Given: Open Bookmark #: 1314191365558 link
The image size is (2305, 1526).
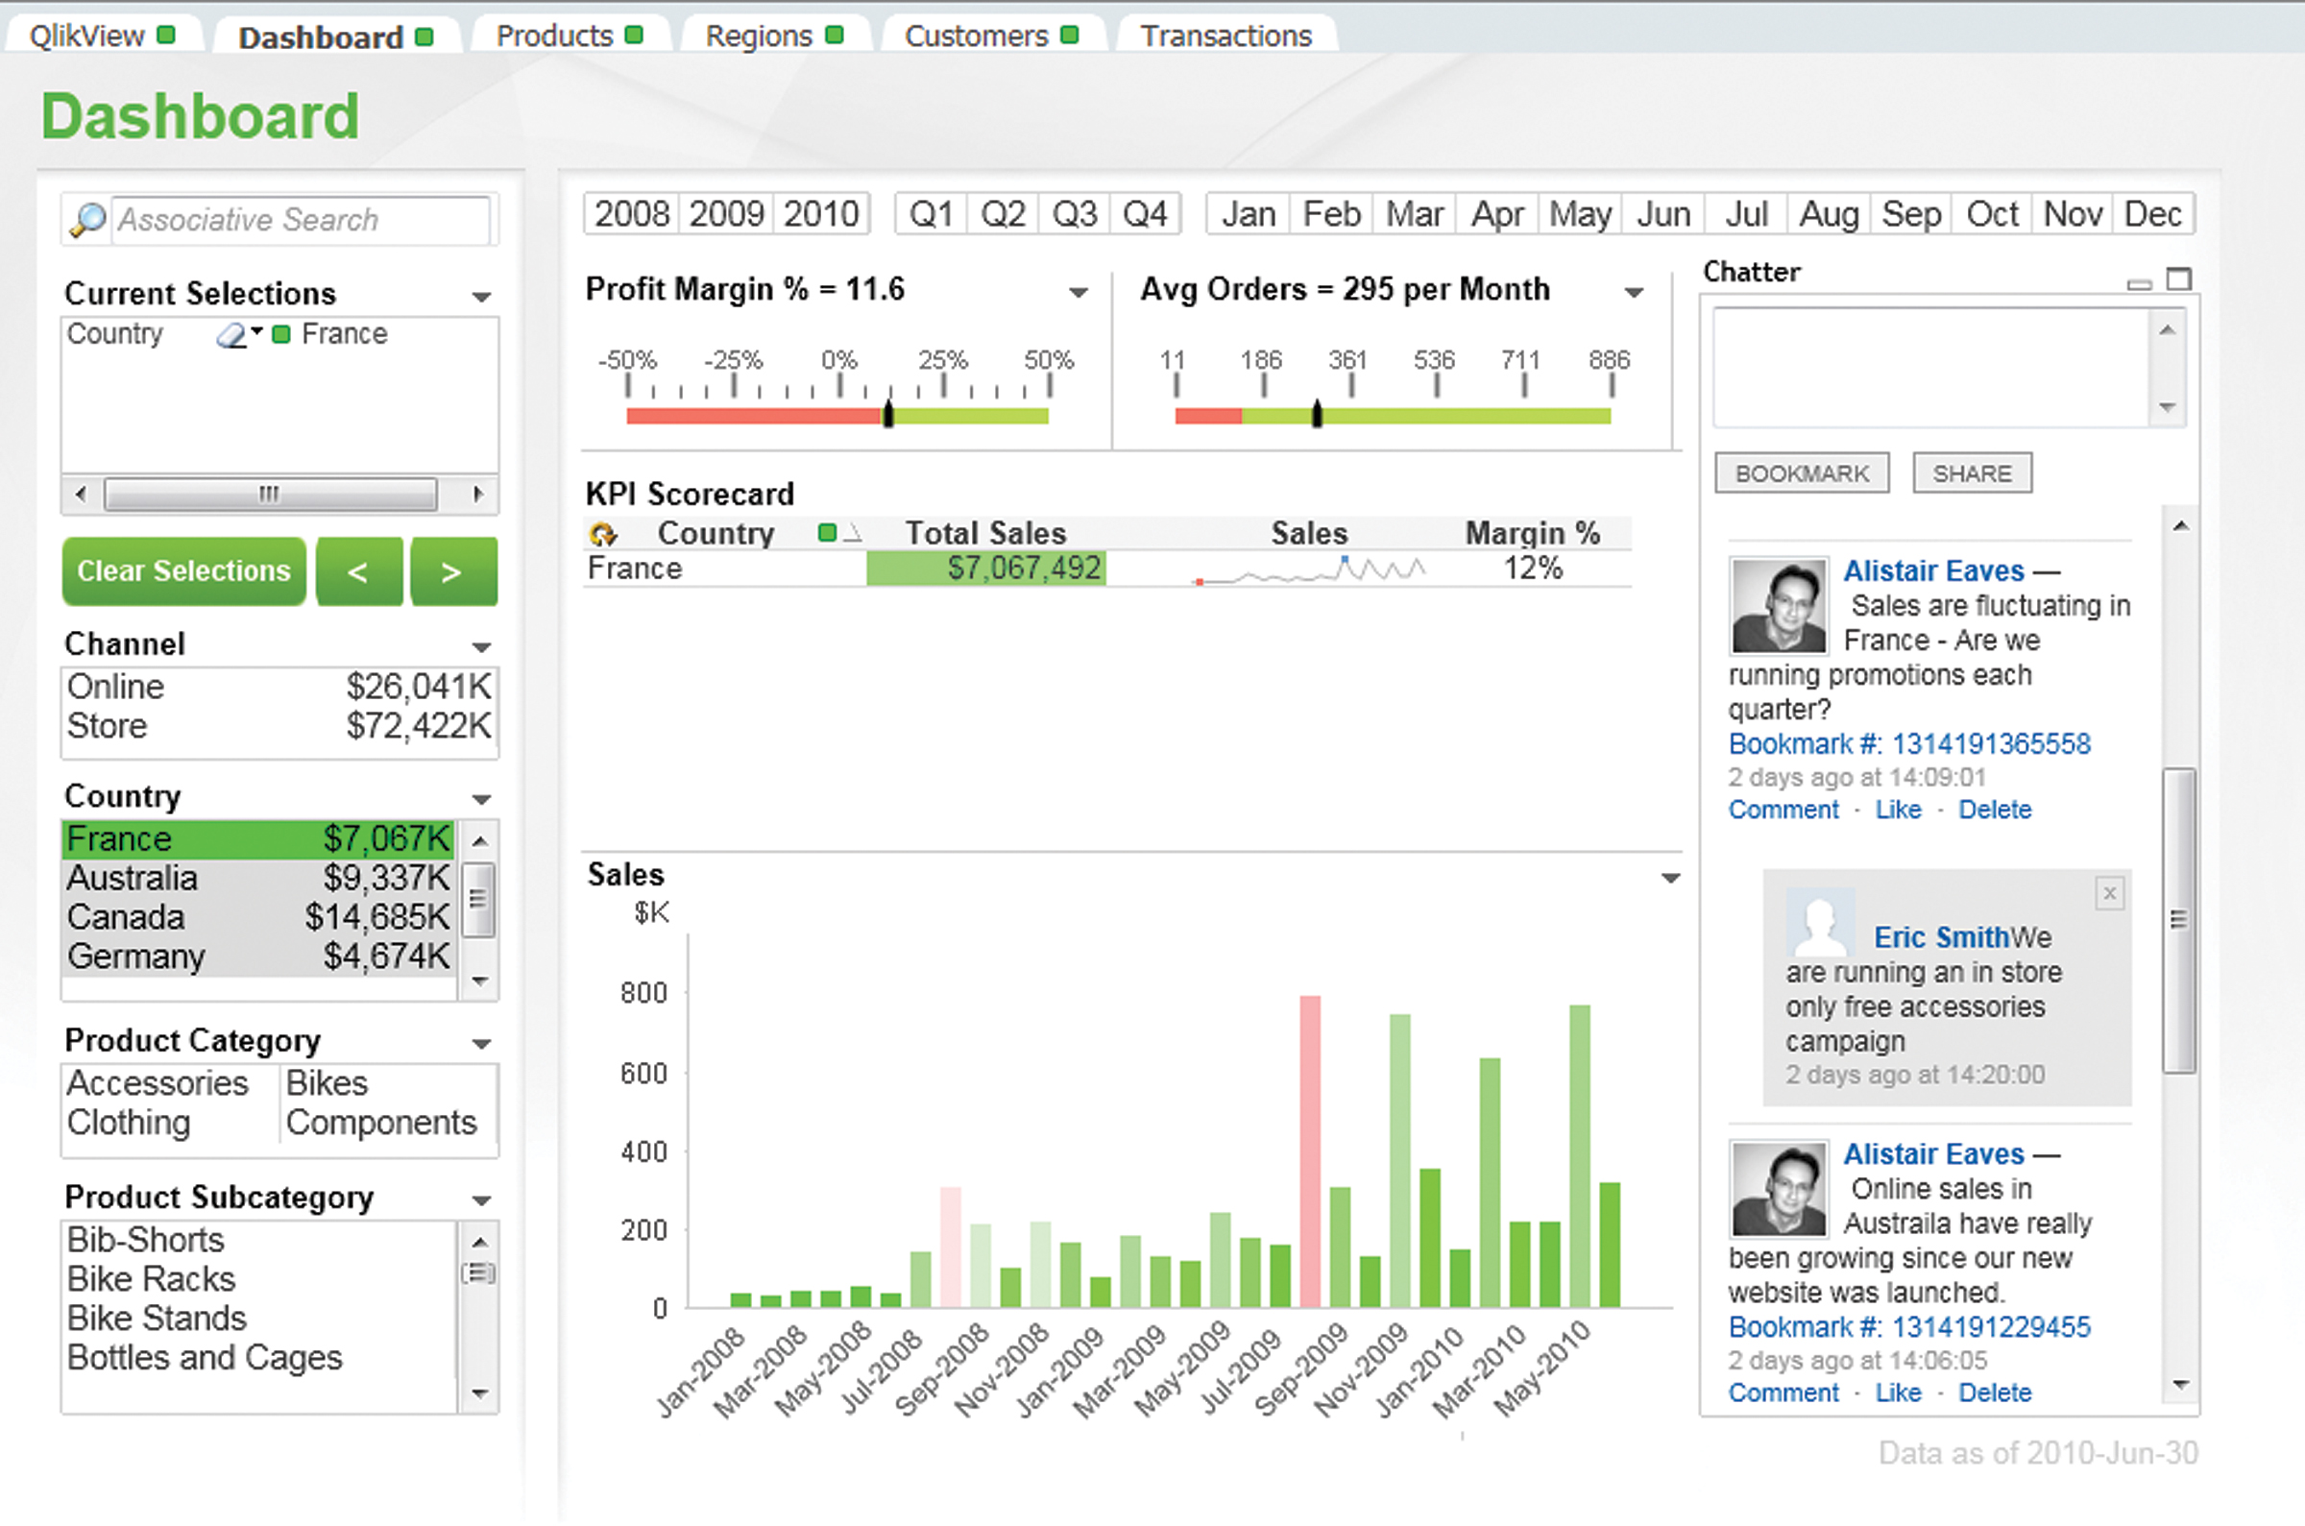Looking at the screenshot, I should [1909, 744].
